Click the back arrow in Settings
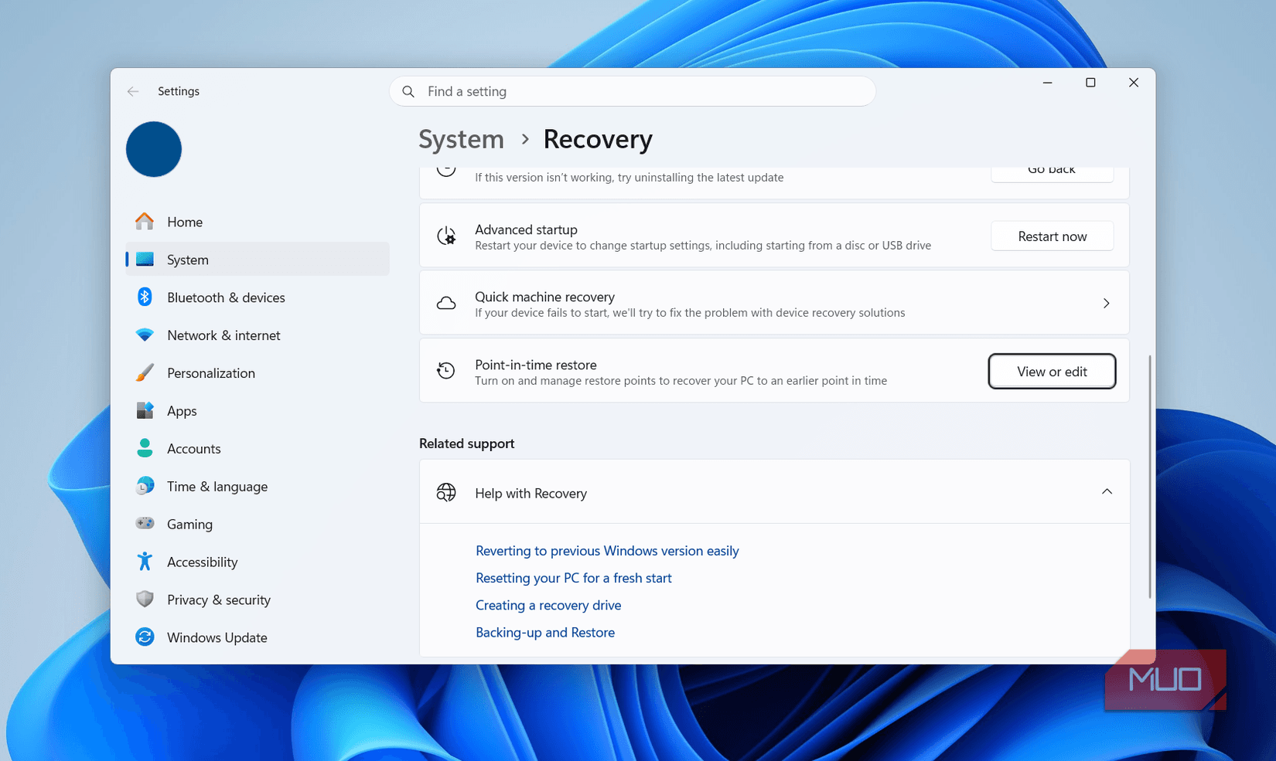The image size is (1276, 761). click(133, 91)
